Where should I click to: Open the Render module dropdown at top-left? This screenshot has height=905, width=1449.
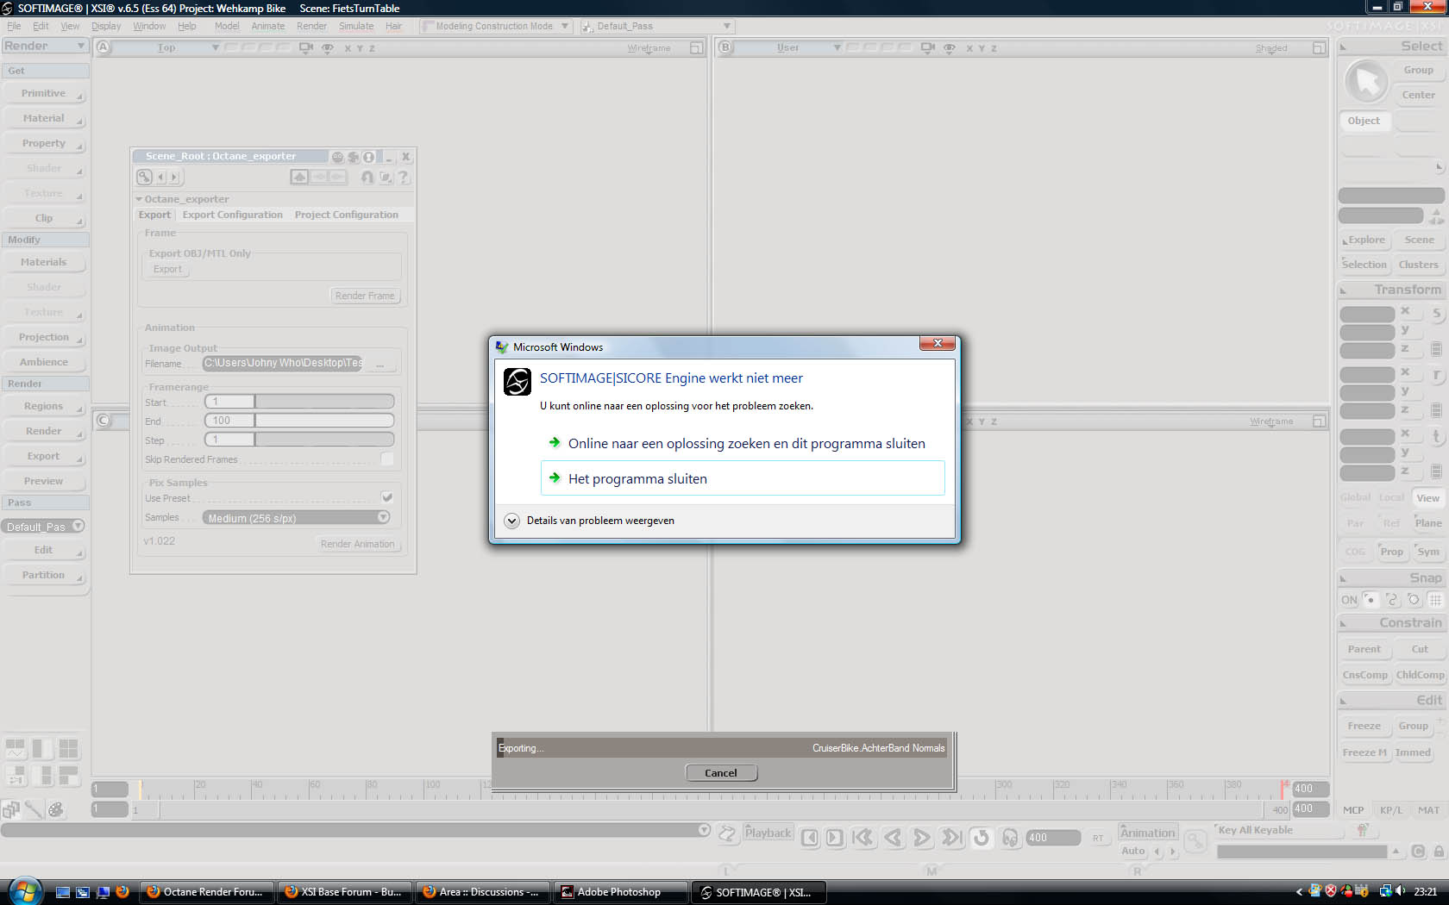tap(45, 46)
